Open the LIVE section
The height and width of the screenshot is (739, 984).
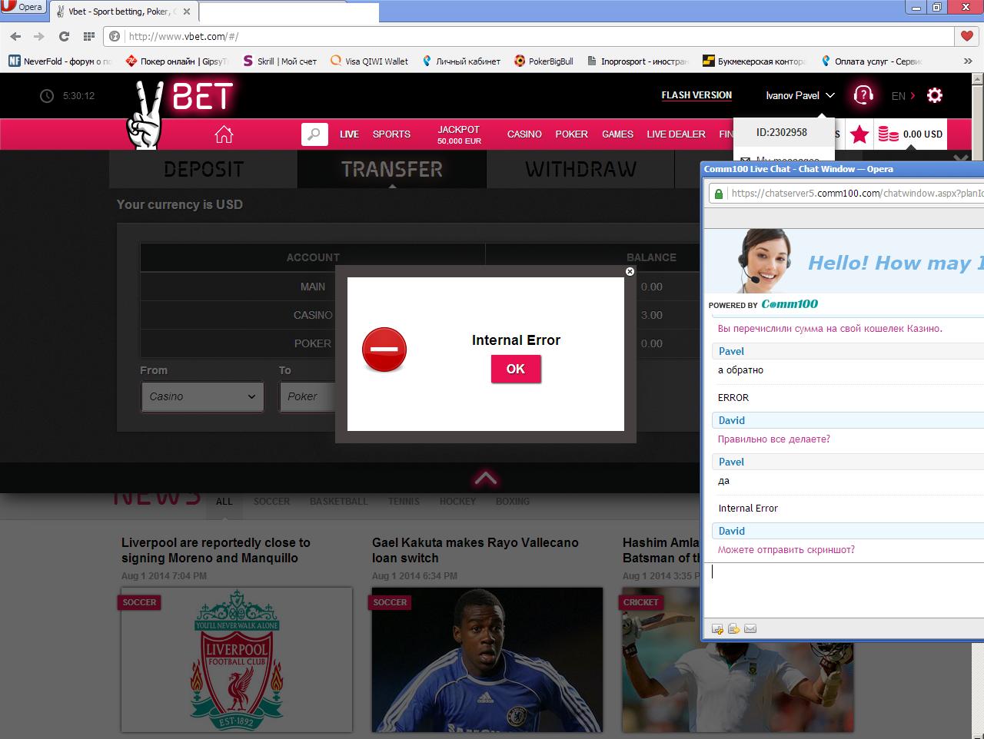(349, 134)
